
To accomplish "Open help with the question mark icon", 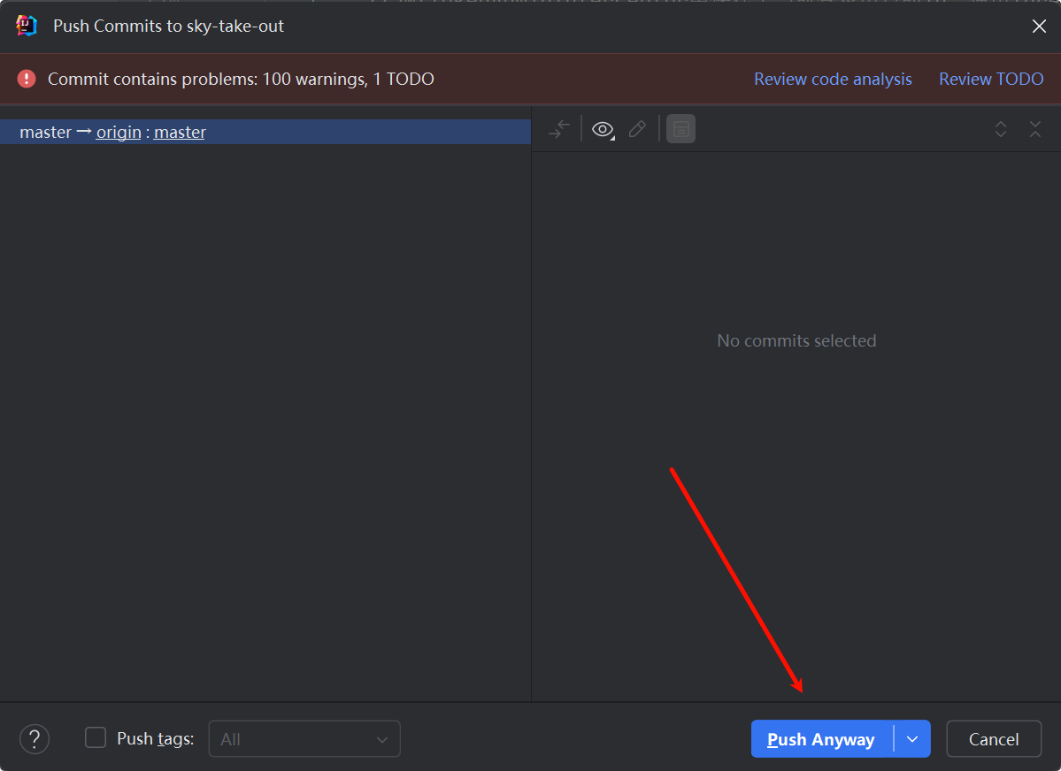I will 35,739.
